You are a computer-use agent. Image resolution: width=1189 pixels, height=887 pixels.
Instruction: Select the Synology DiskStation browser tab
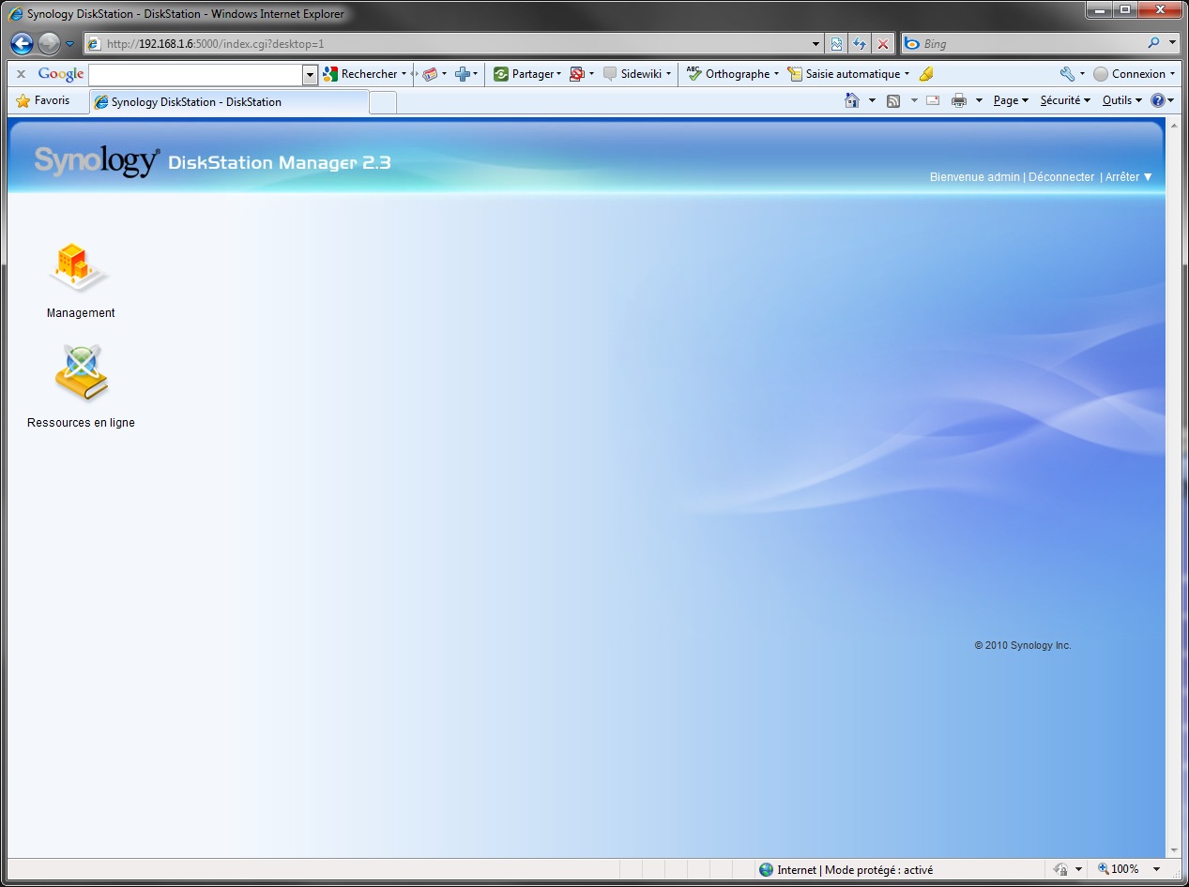[x=229, y=102]
